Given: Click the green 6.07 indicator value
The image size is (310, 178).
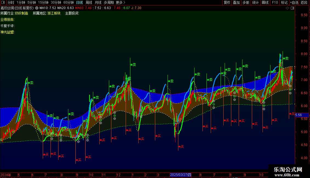Looking at the screenshot, I should (126, 8).
